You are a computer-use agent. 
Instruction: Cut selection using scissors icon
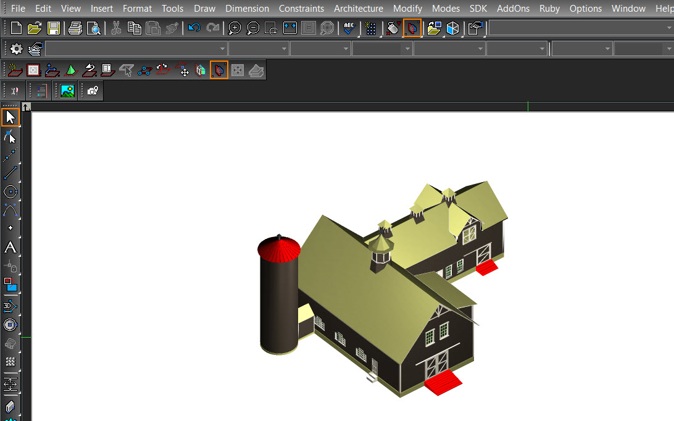coord(115,28)
